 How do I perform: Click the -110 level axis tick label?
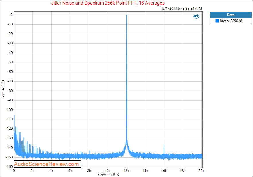[x=9, y=119]
